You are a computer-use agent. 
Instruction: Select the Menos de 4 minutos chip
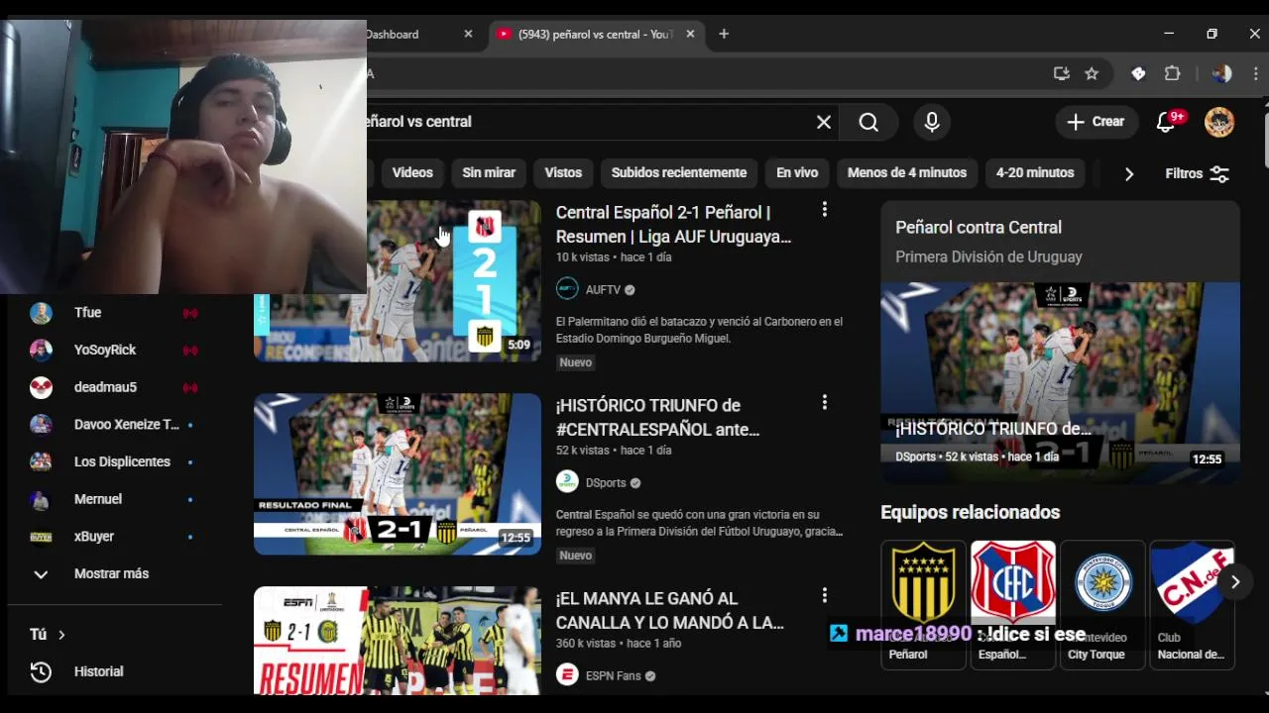(907, 173)
